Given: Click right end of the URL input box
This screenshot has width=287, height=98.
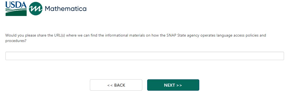Looking at the screenshot, I should (x=282, y=56).
